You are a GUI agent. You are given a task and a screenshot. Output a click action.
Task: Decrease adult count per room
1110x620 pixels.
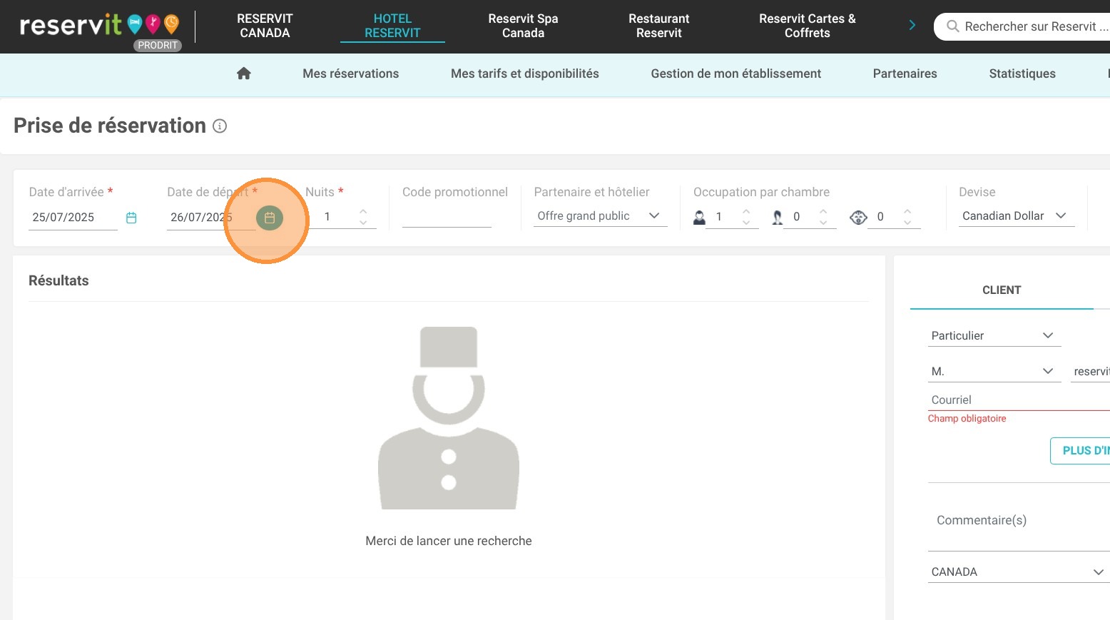click(x=746, y=223)
